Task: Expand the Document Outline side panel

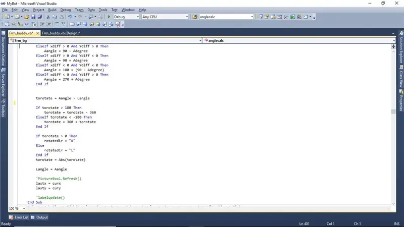Action: click(x=3, y=48)
